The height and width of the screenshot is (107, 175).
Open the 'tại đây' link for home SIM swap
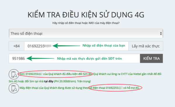pyautogui.click(x=49, y=81)
